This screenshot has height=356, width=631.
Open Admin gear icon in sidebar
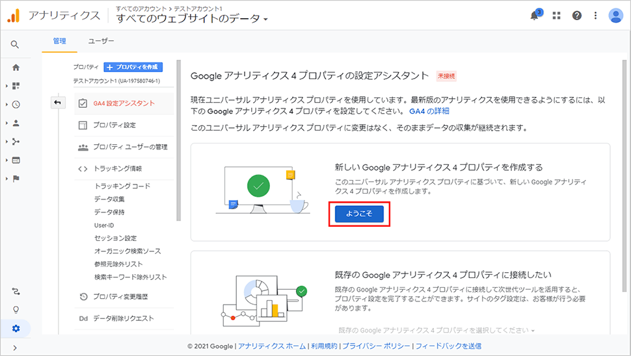pos(16,328)
